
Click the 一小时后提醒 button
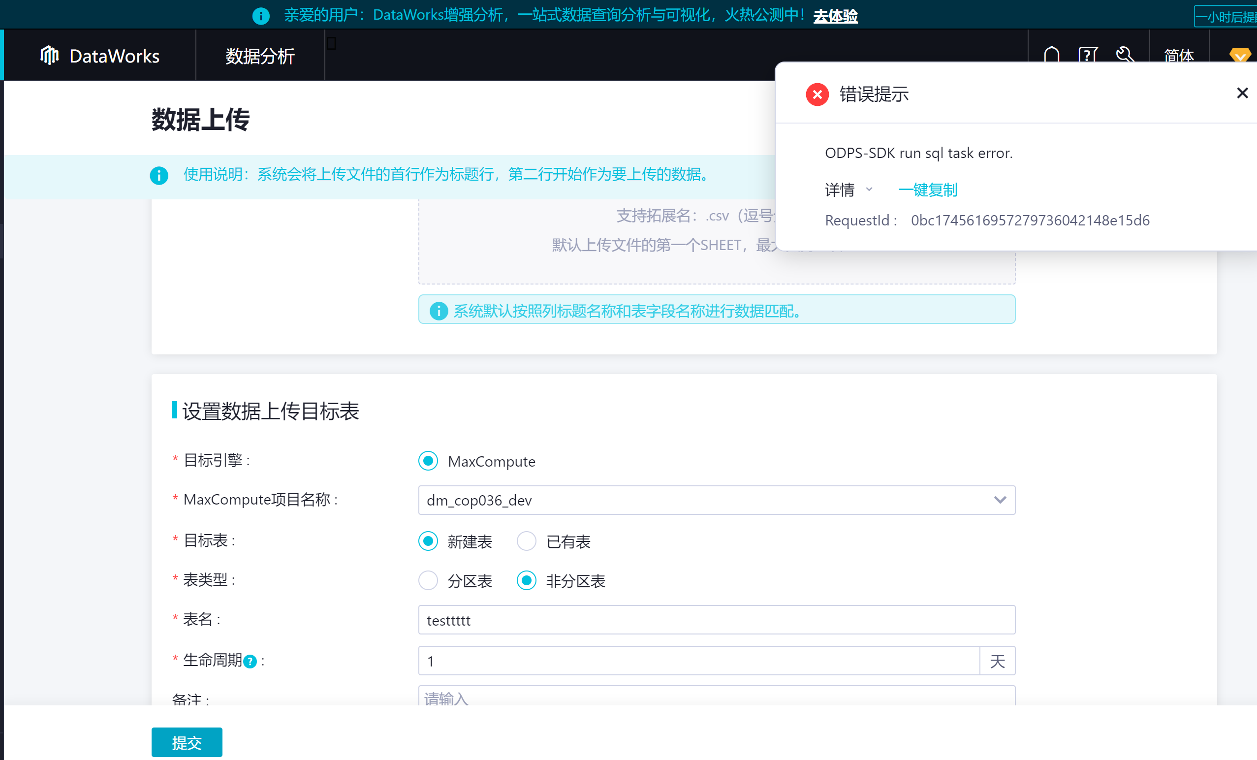pyautogui.click(x=1226, y=17)
